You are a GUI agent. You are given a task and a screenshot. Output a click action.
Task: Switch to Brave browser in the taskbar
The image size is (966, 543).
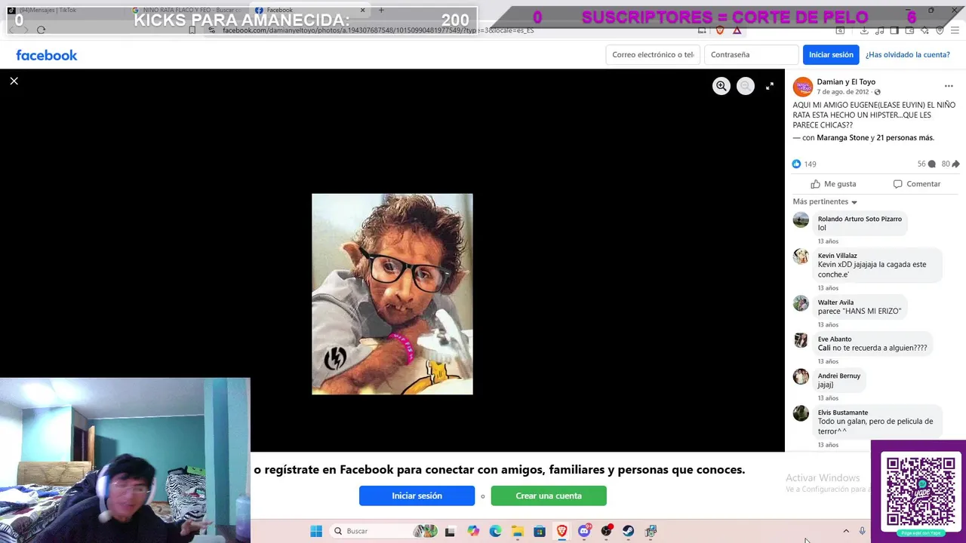point(562,531)
